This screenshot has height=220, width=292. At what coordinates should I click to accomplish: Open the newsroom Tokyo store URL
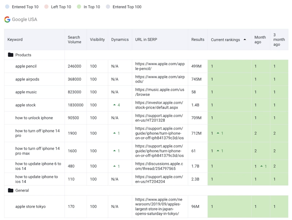(x=159, y=206)
